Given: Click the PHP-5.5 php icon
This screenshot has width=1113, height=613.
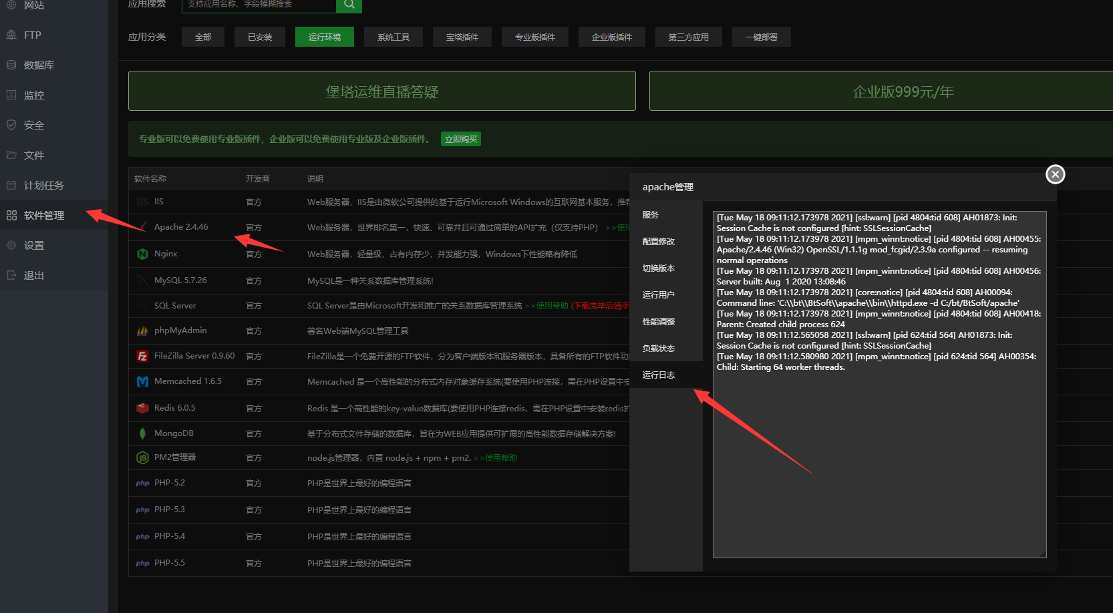Looking at the screenshot, I should point(142,563).
